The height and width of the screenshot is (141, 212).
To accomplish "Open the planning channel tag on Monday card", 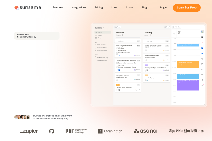I will coord(137,80).
